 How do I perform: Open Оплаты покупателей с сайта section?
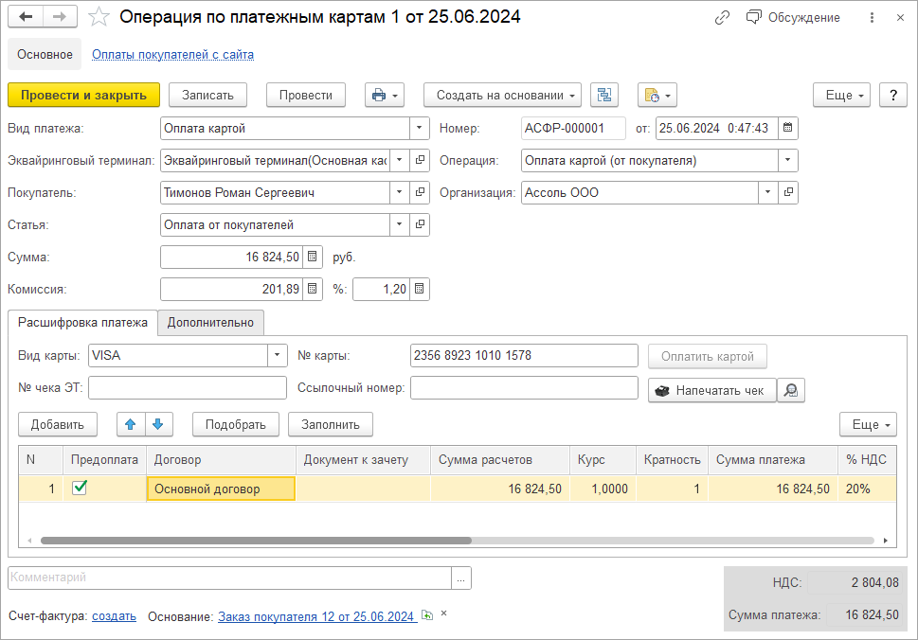[x=172, y=55]
